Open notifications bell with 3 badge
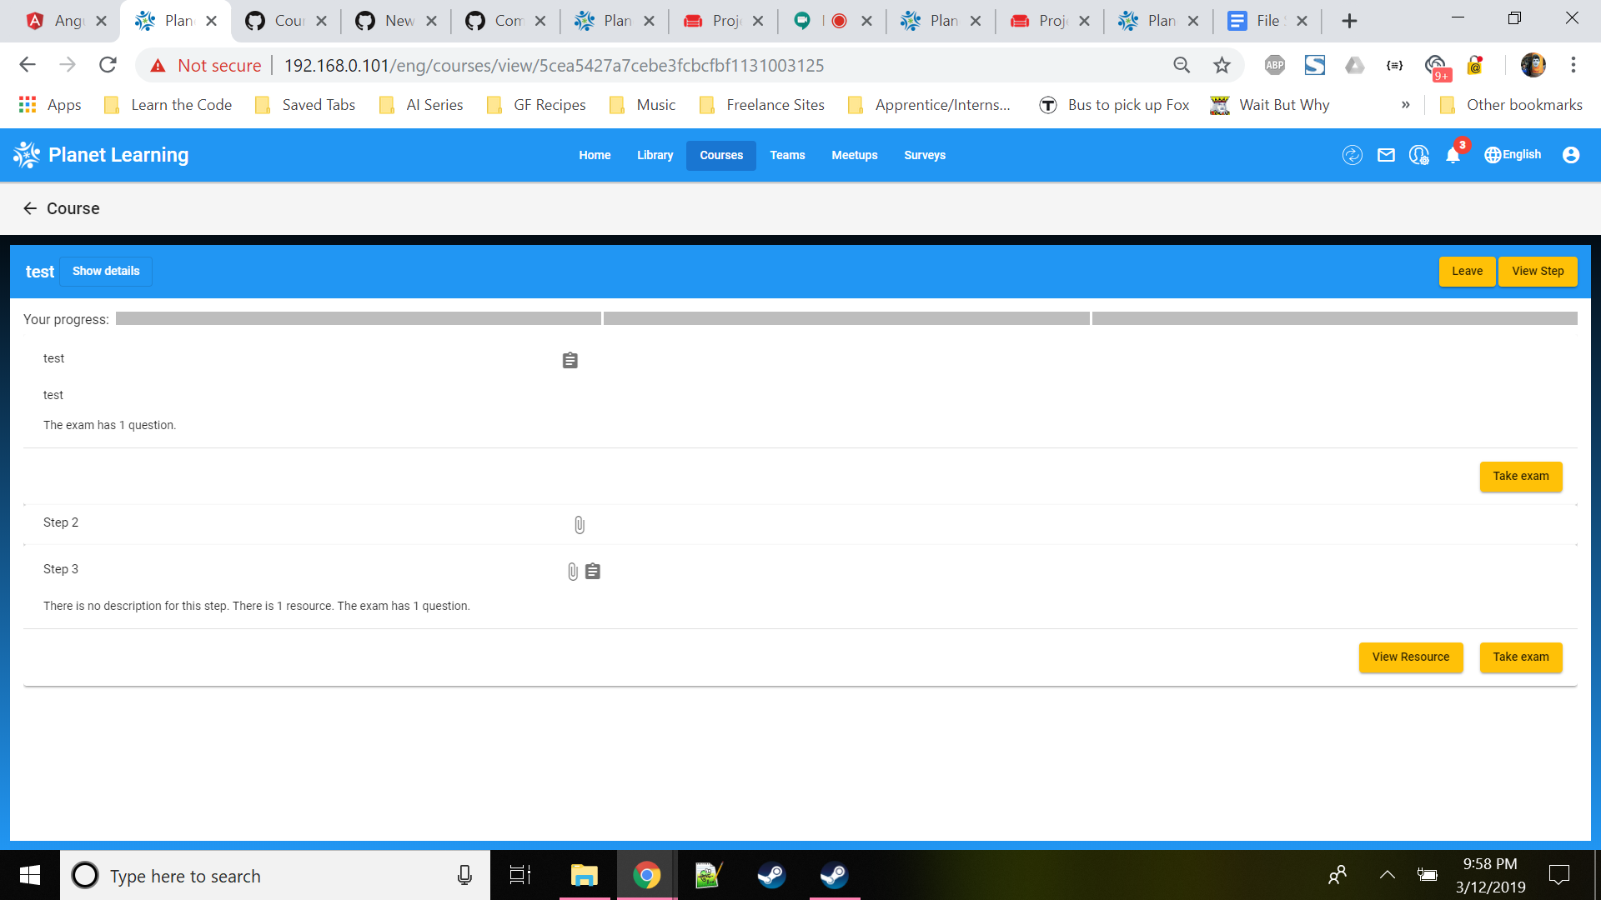Viewport: 1601px width, 900px height. coord(1453,155)
